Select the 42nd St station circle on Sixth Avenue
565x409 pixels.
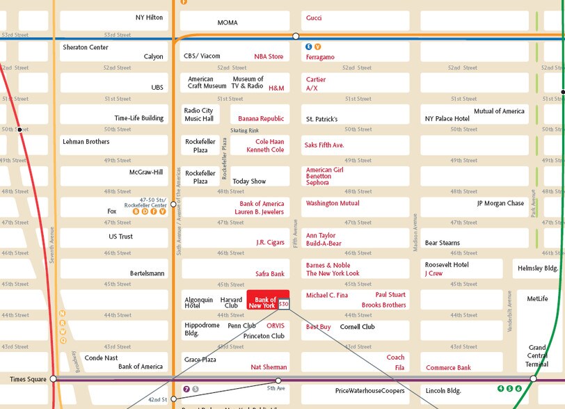(174, 399)
